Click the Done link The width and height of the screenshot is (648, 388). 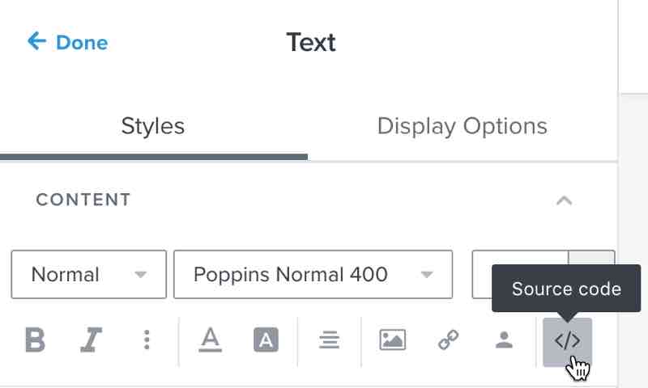coord(81,42)
